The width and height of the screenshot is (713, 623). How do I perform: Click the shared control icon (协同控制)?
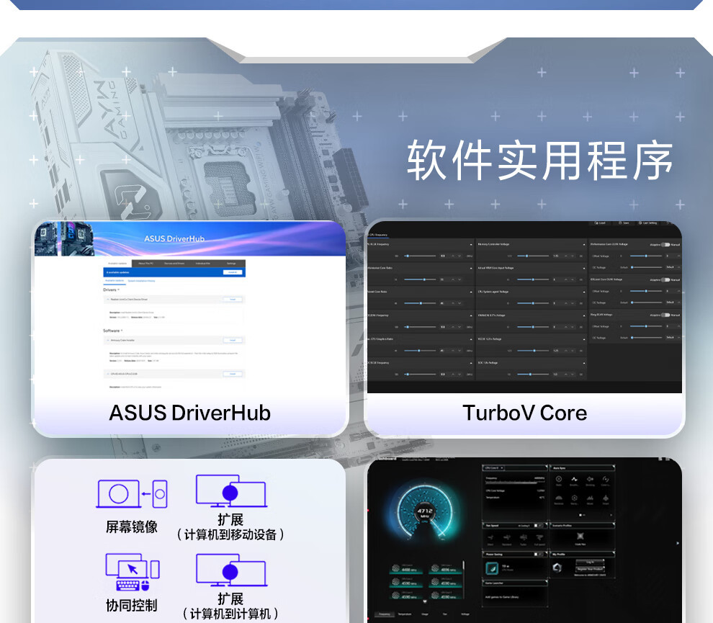(133, 572)
